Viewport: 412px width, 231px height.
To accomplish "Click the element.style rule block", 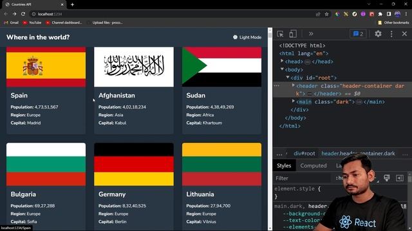I will (x=297, y=193).
